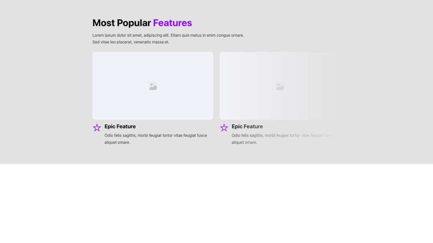The width and height of the screenshot is (433, 243).
Task: Click "aliquet ornare." under the second card
Action: point(244,143)
